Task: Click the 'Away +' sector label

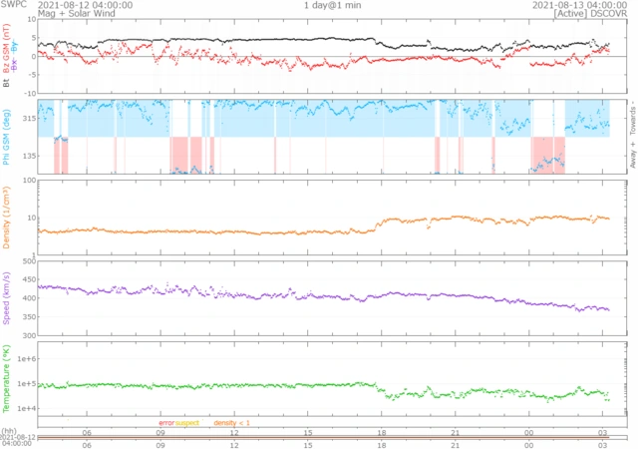Action: coord(632,153)
